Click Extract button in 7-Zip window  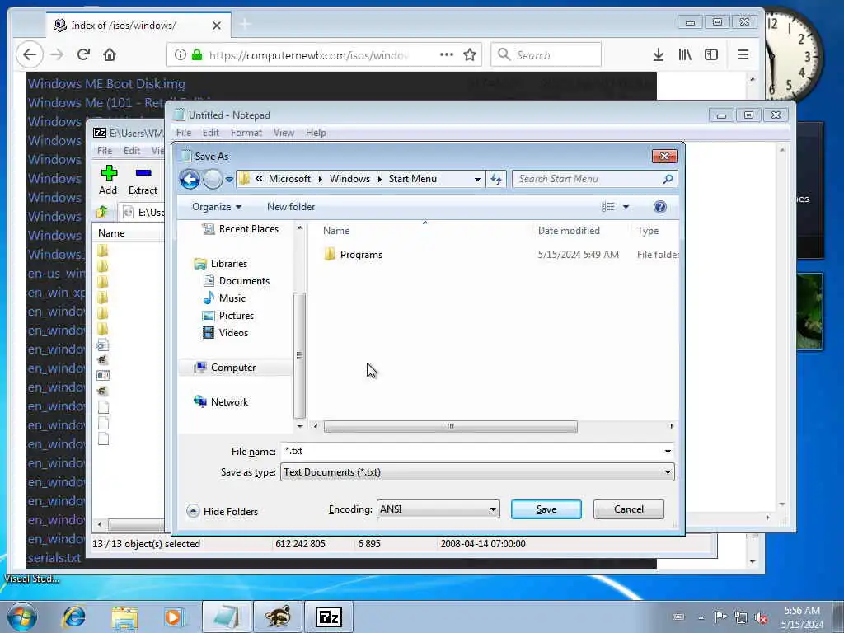coord(143,180)
